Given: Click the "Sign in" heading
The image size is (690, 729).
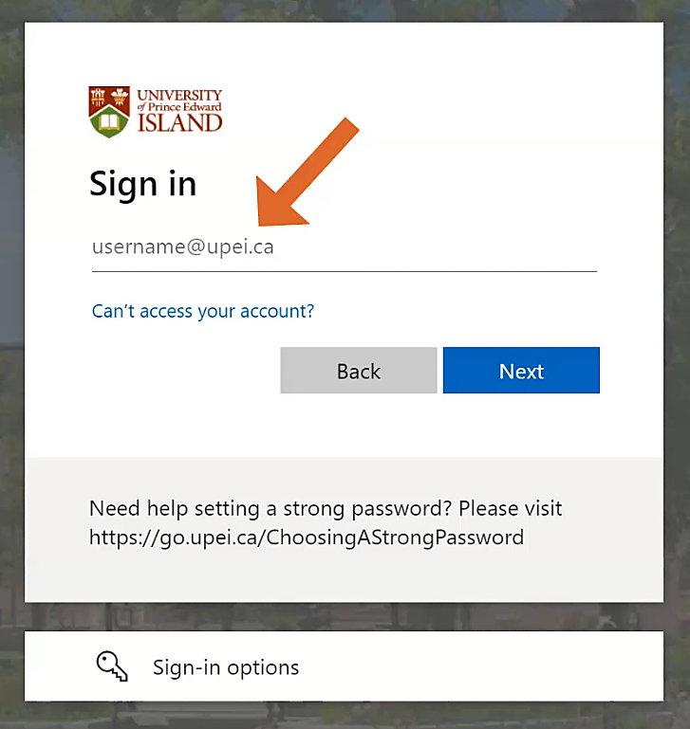Looking at the screenshot, I should pyautogui.click(x=143, y=183).
